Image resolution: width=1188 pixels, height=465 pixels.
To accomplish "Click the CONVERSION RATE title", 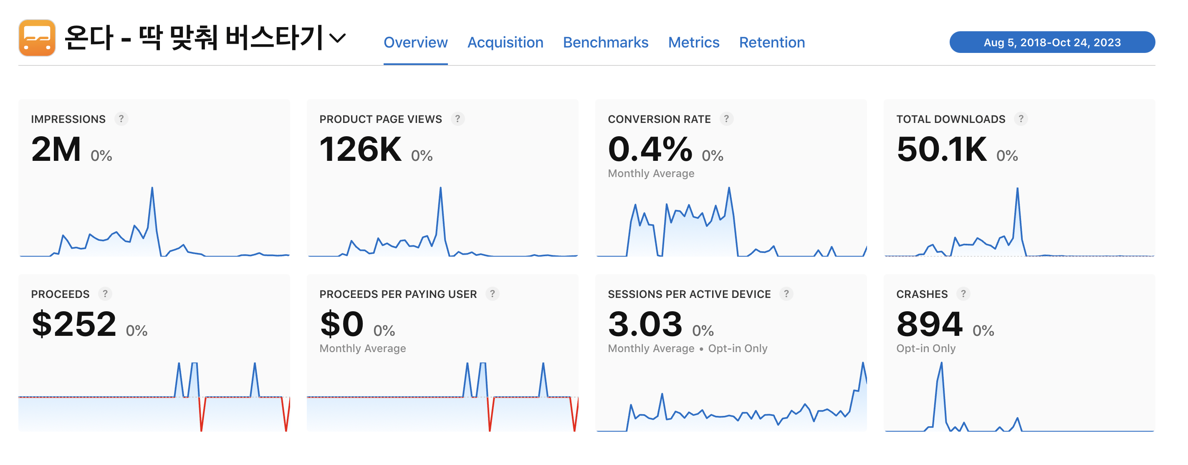I will point(659,119).
